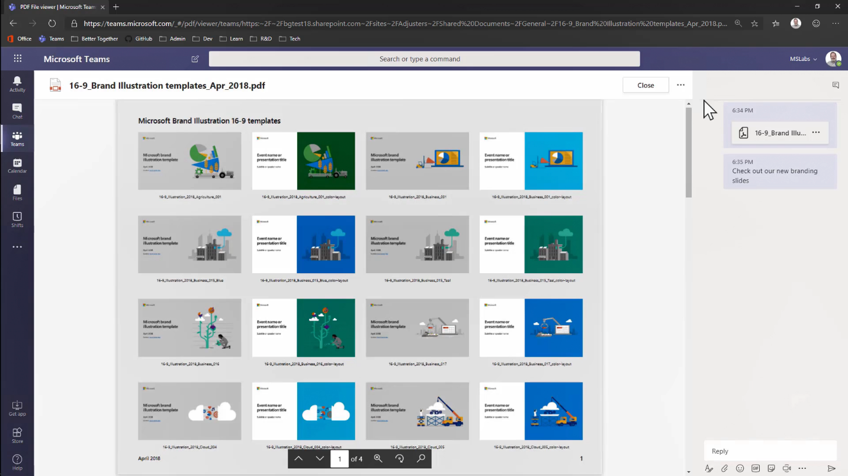
Task: Click the PDF page number field
Action: point(339,459)
